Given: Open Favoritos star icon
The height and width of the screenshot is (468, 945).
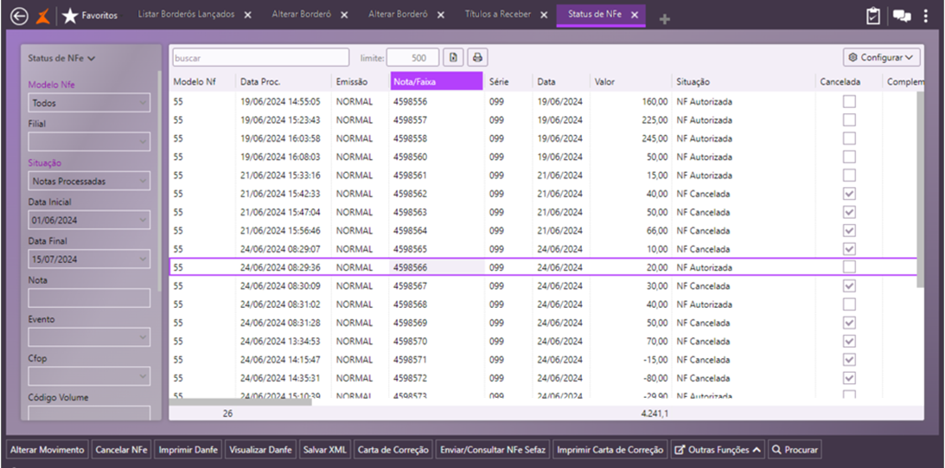Looking at the screenshot, I should point(70,16).
